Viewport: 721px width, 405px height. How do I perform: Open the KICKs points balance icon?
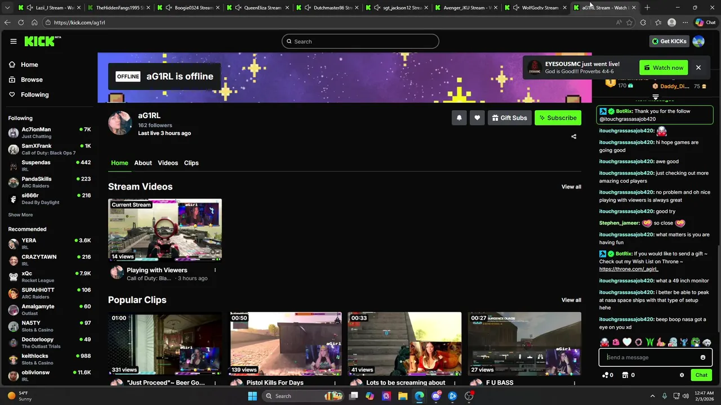[606, 375]
